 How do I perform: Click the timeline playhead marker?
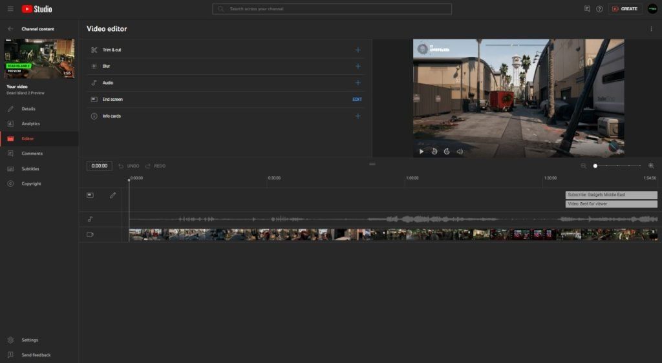click(x=129, y=180)
